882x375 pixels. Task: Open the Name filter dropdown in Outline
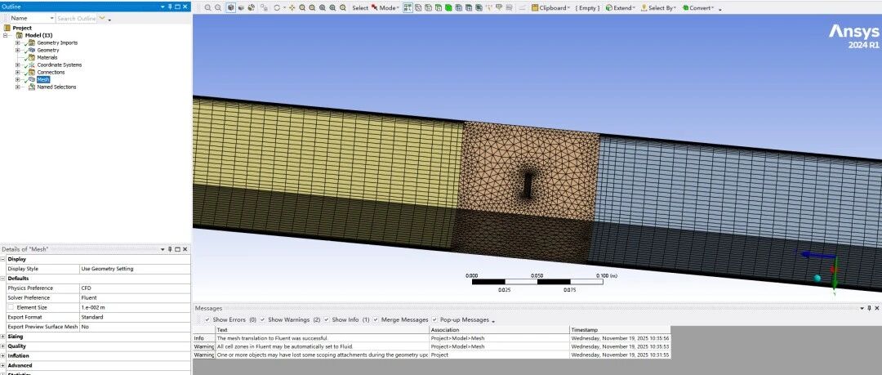pyautogui.click(x=52, y=18)
